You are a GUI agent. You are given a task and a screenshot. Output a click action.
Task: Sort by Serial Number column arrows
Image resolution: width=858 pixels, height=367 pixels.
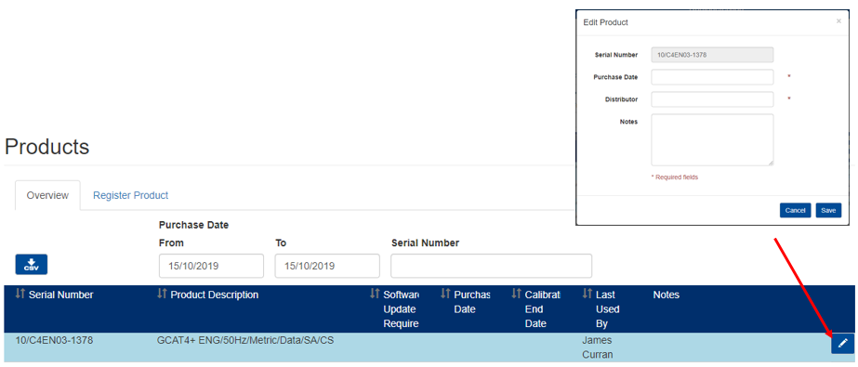pyautogui.click(x=20, y=295)
